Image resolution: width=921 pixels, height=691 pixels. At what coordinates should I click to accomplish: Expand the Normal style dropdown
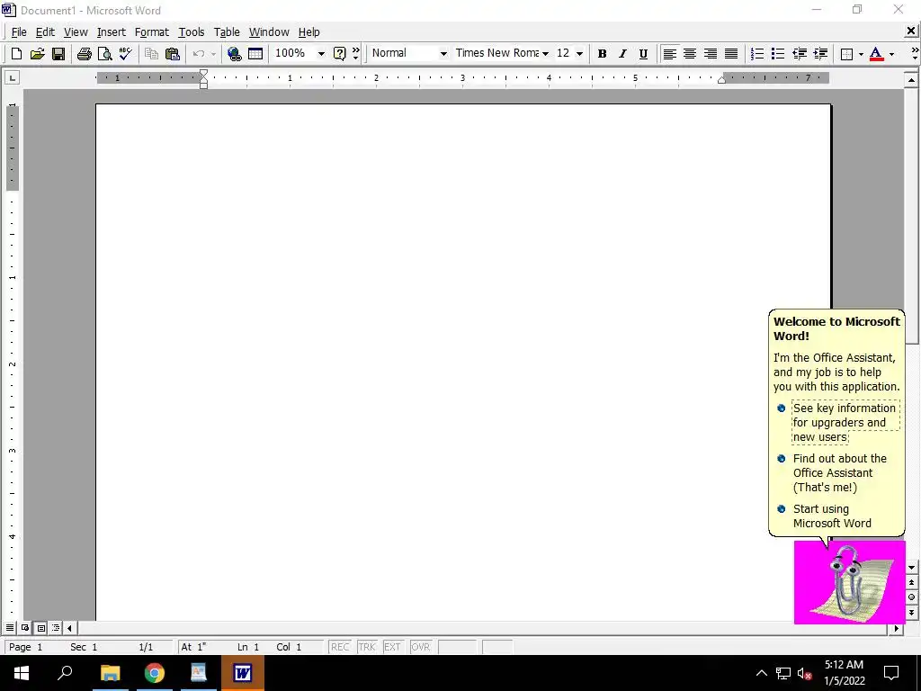click(443, 54)
